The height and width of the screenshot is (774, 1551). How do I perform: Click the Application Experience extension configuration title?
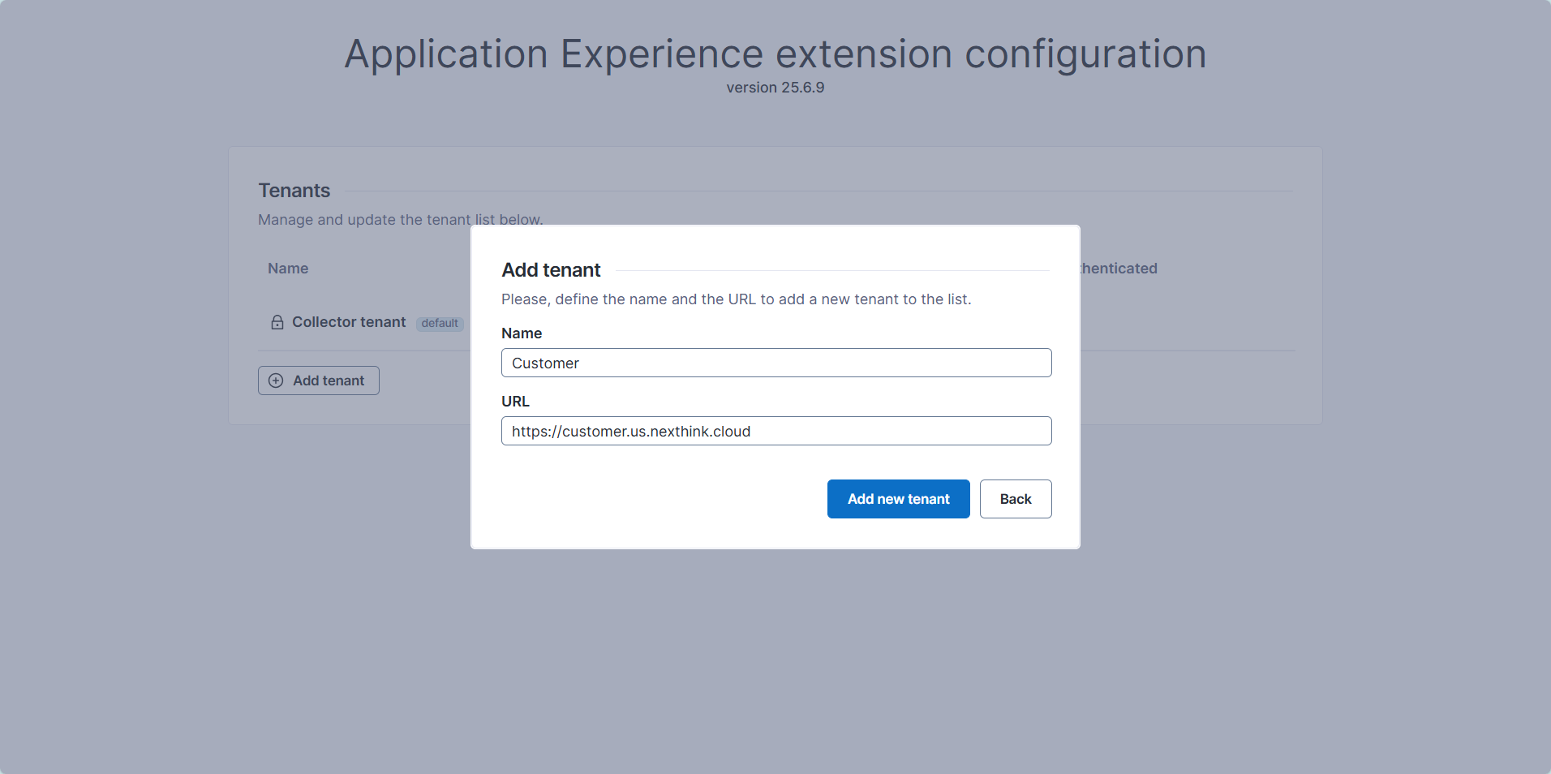[x=775, y=54]
